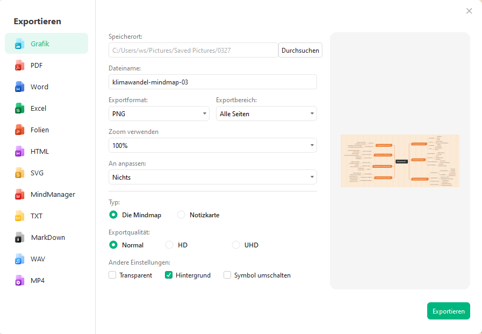Choose the Word export icon
The width and height of the screenshot is (482, 334).
pos(20,87)
